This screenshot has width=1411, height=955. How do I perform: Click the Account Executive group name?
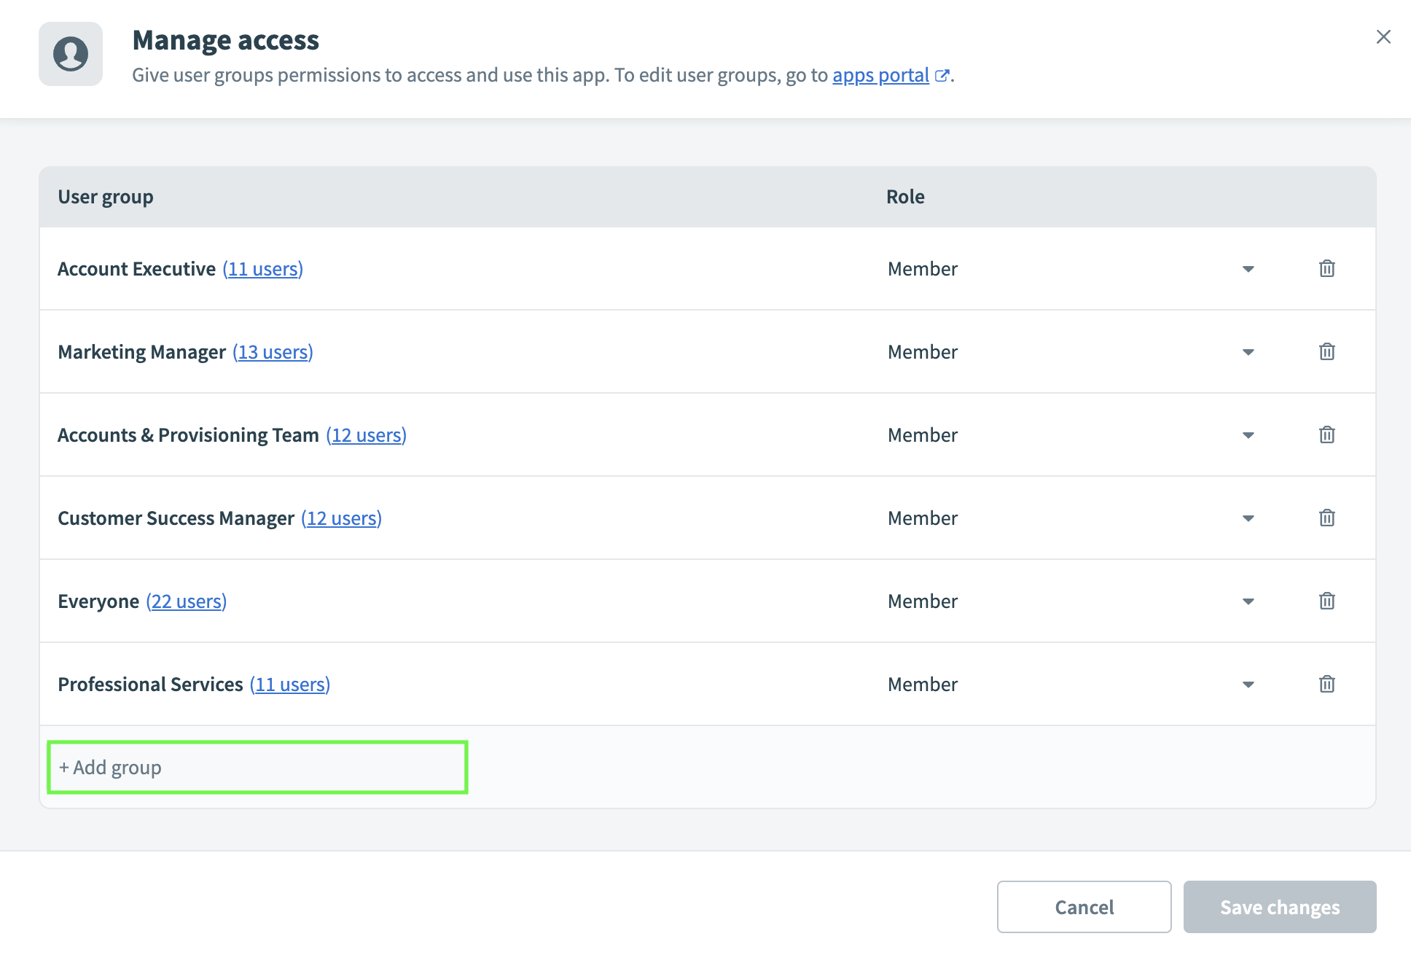click(136, 269)
